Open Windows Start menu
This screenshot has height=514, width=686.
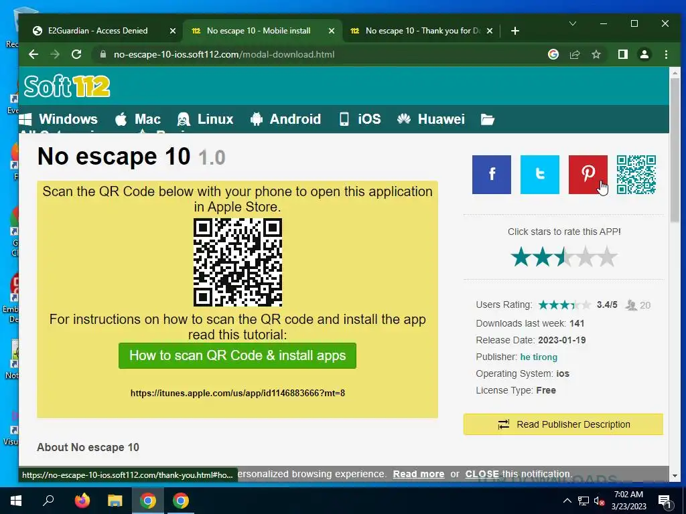click(x=16, y=501)
